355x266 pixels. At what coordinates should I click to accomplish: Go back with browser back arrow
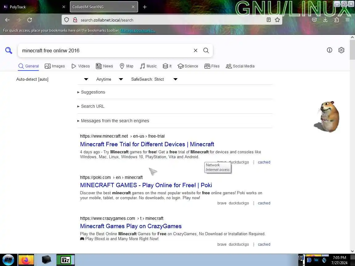(x=7, y=20)
